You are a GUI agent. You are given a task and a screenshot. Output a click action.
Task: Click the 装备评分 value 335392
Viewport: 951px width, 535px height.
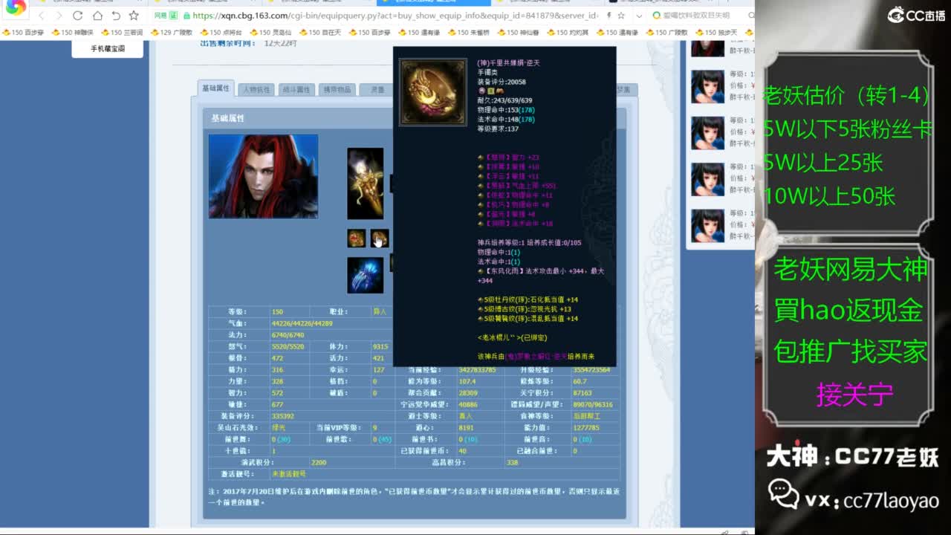tap(283, 416)
